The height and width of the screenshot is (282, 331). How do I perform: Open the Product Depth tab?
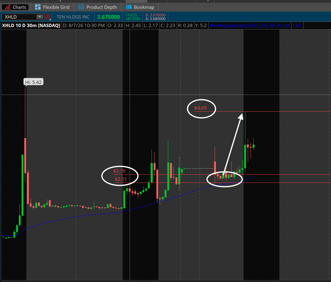(97, 7)
